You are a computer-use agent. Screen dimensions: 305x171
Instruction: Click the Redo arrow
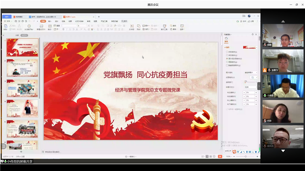click(34, 21)
